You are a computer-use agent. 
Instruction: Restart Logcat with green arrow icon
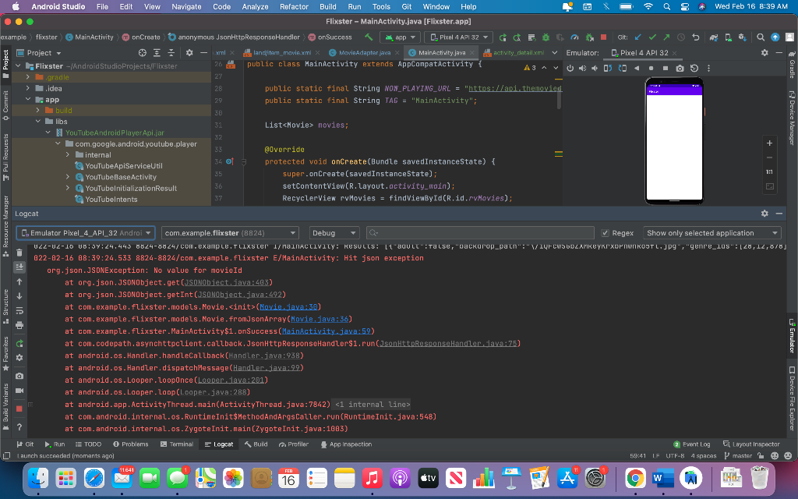19,343
